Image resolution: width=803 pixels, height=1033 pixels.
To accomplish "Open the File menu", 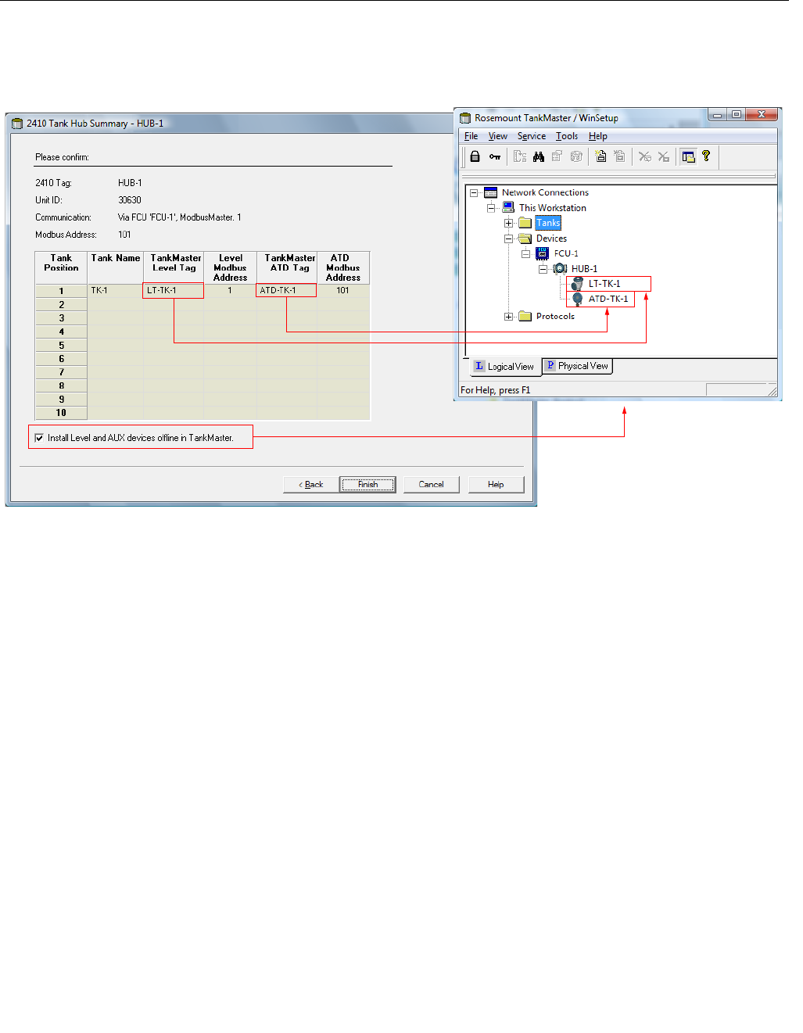I will (471, 136).
